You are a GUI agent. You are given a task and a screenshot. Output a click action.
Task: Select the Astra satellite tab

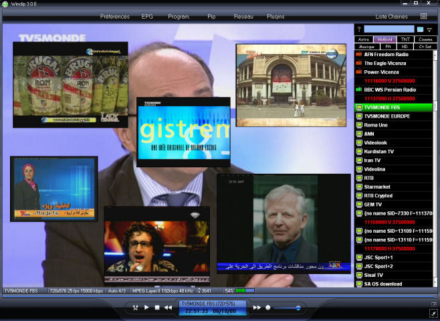coord(364,39)
